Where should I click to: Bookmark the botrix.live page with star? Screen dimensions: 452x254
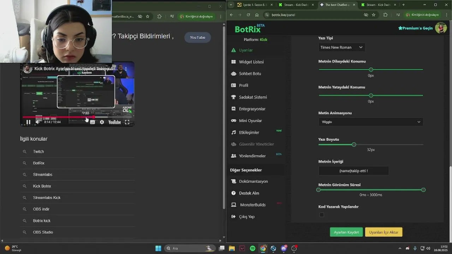pos(374,15)
